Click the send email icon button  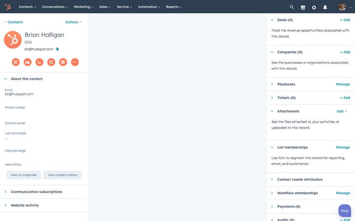click(28, 62)
